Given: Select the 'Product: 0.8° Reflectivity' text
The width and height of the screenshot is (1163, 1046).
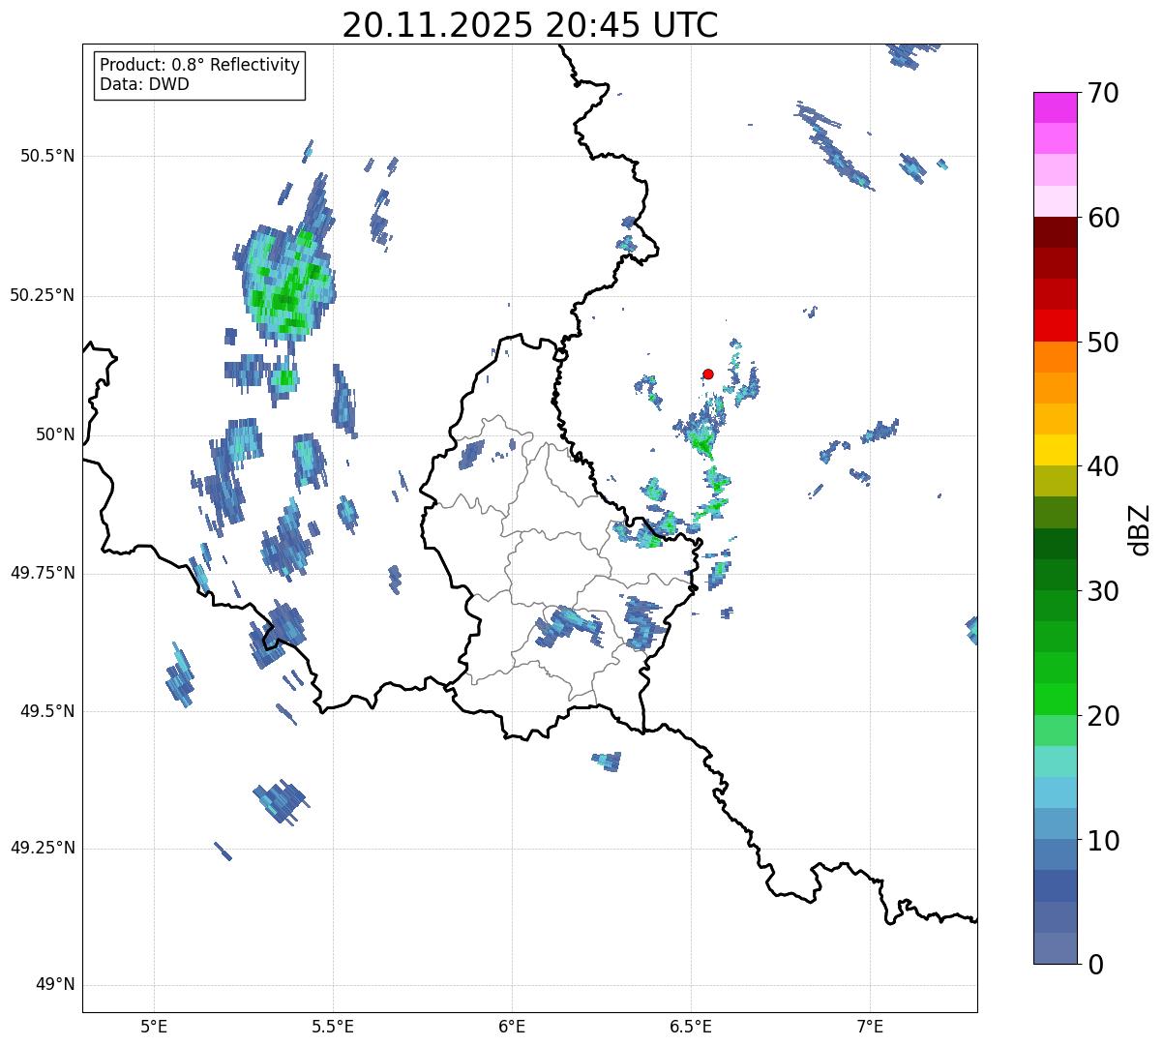Looking at the screenshot, I should point(199,65).
